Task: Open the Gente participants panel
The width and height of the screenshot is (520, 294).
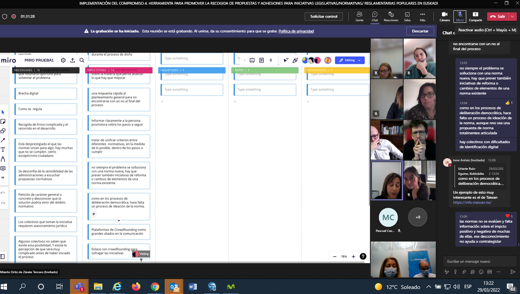Action: point(359,16)
